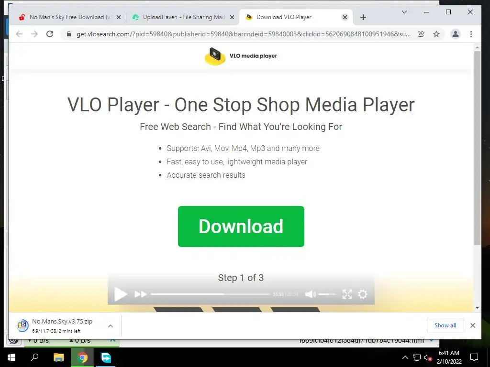The height and width of the screenshot is (367, 490).
Task: View site security lock information
Action: coord(69,34)
